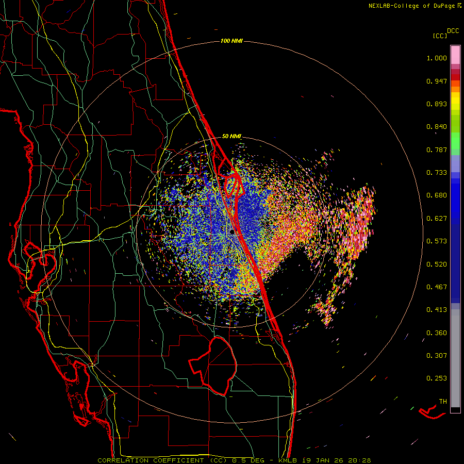Click the 0.787 scale value

tap(437, 150)
